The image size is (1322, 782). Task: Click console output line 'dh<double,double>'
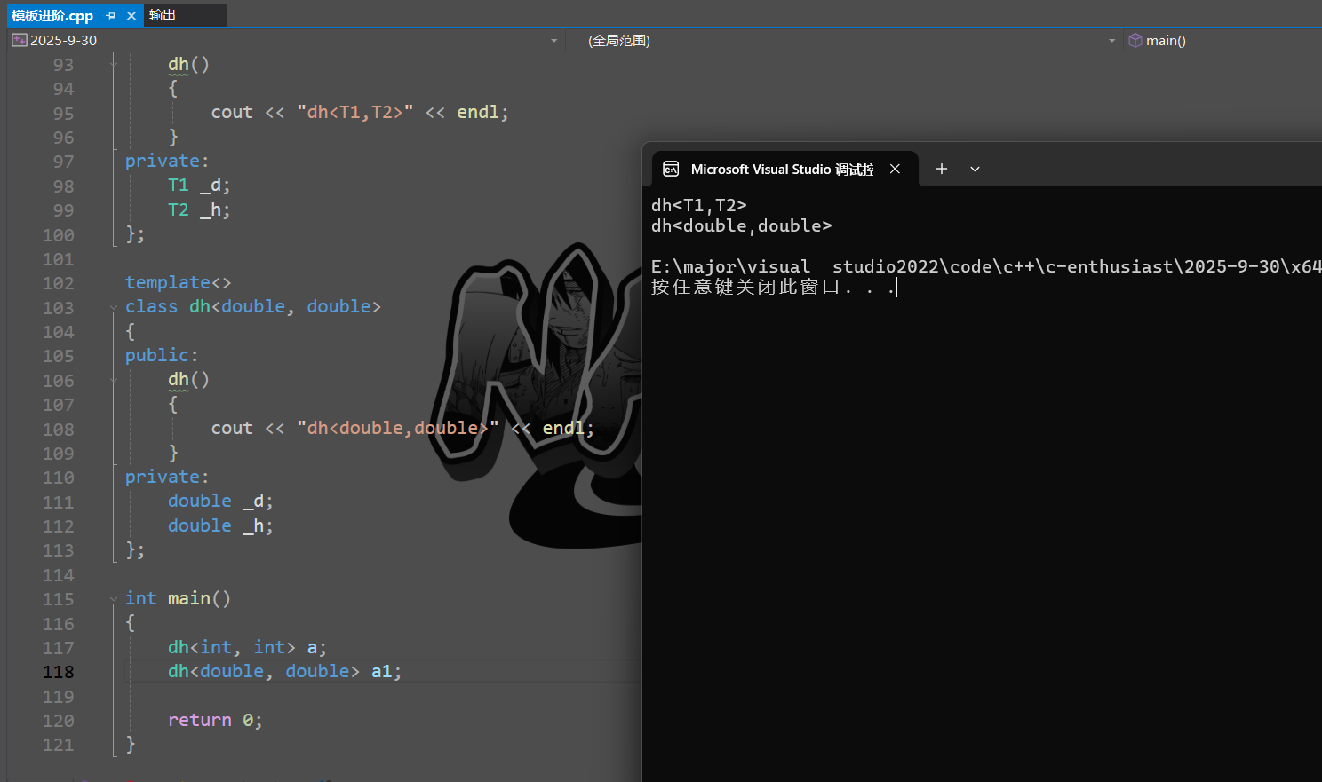(x=742, y=226)
